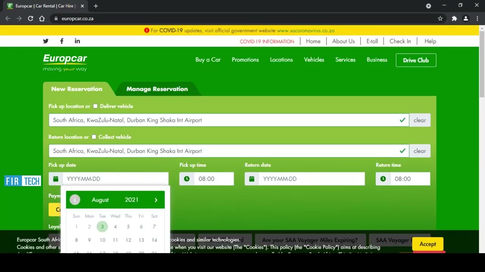
Task: Click E-toll link
Action: 372,42
